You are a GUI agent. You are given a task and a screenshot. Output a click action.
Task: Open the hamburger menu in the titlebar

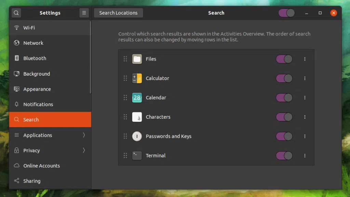(x=84, y=13)
